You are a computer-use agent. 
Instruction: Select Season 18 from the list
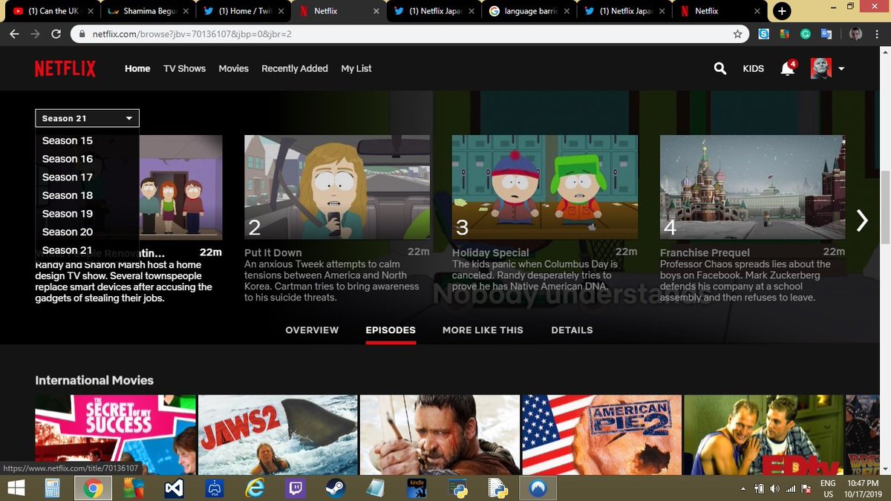68,195
